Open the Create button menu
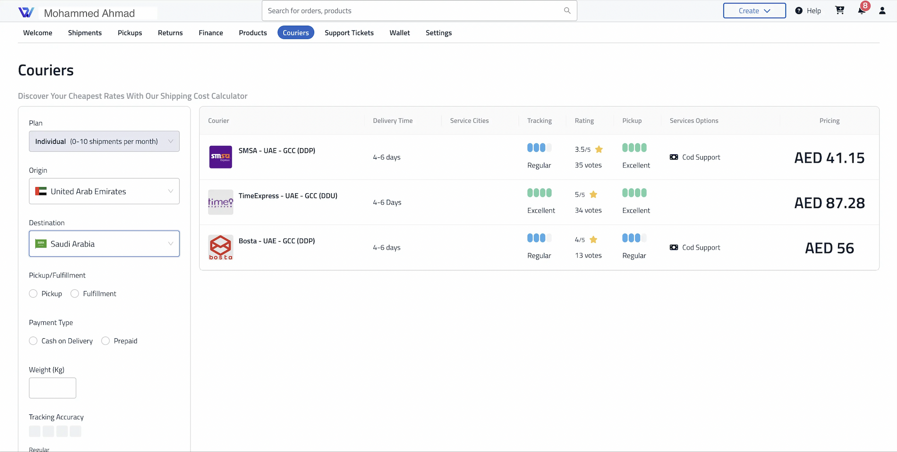 [754, 11]
